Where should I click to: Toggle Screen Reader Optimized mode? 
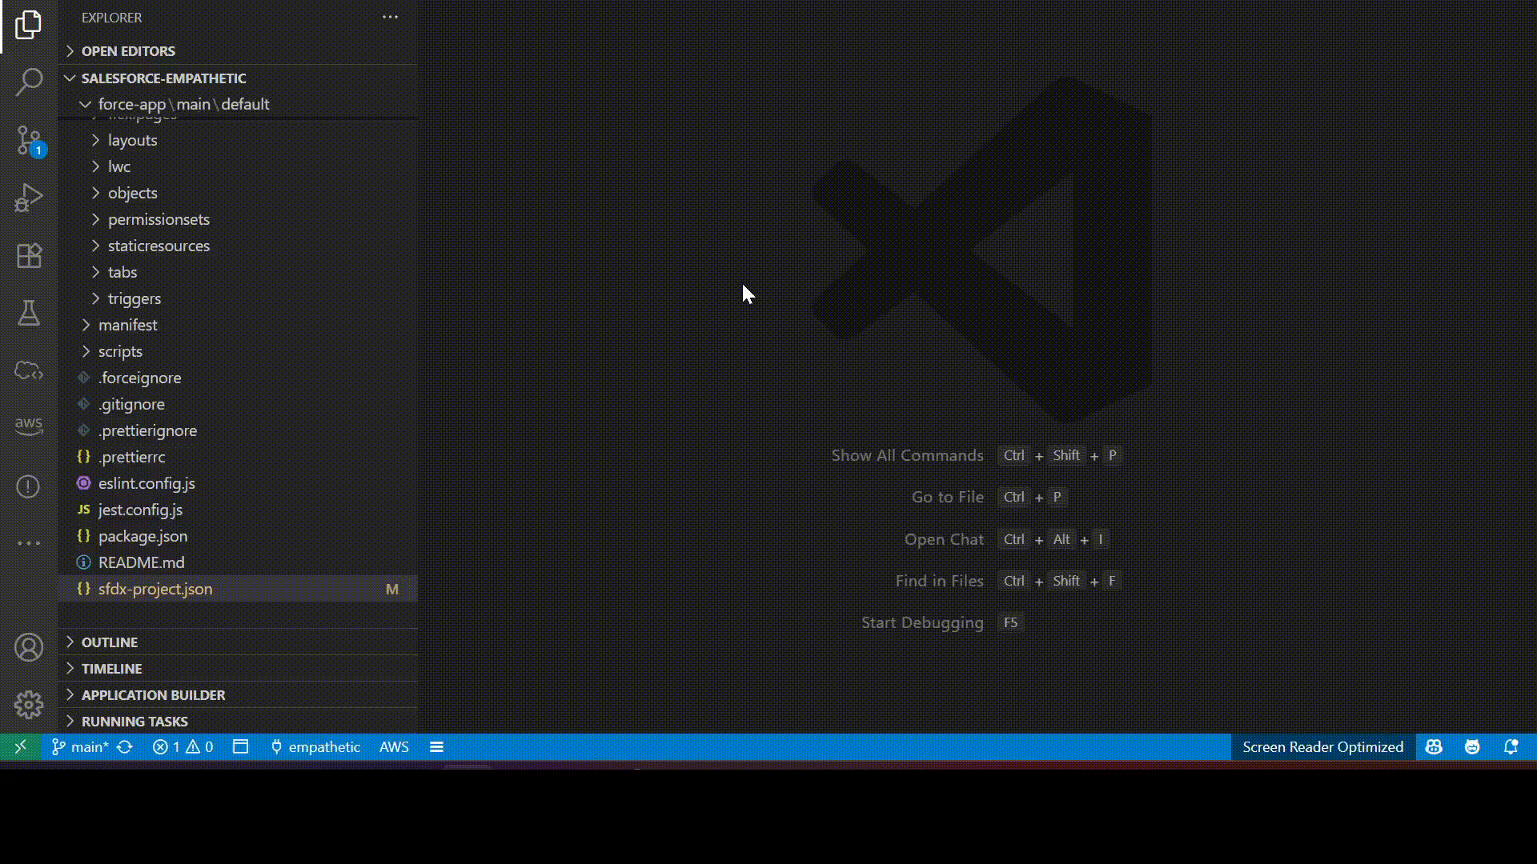point(1322,747)
